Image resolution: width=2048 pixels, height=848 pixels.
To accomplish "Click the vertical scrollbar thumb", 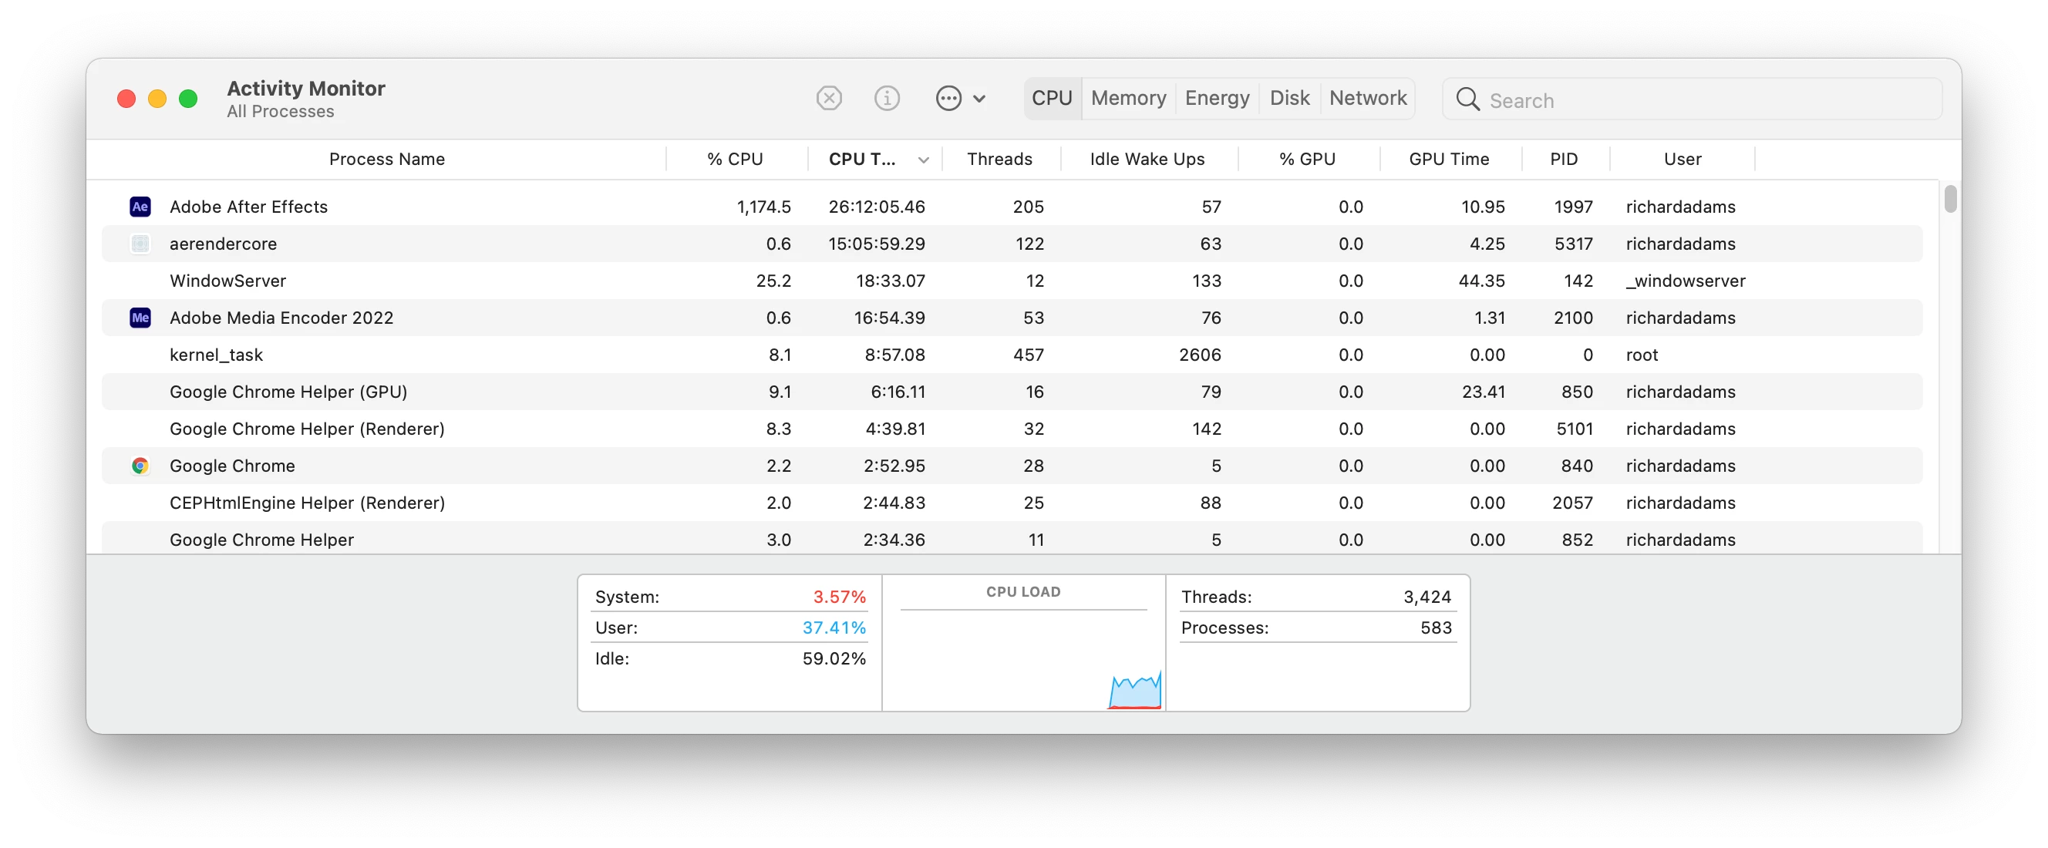I will pos(1950,199).
